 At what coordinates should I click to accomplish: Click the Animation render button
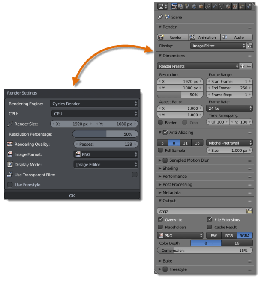tap(204, 37)
